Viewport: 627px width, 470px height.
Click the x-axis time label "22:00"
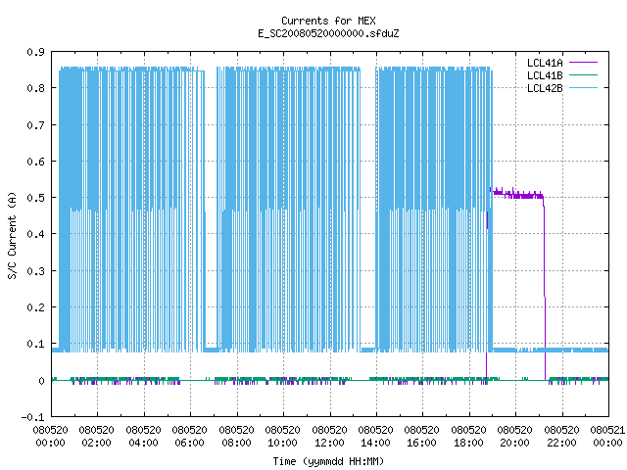click(x=561, y=443)
